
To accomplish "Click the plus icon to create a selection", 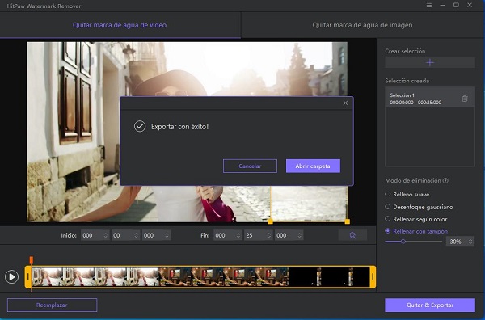I will (x=430, y=63).
